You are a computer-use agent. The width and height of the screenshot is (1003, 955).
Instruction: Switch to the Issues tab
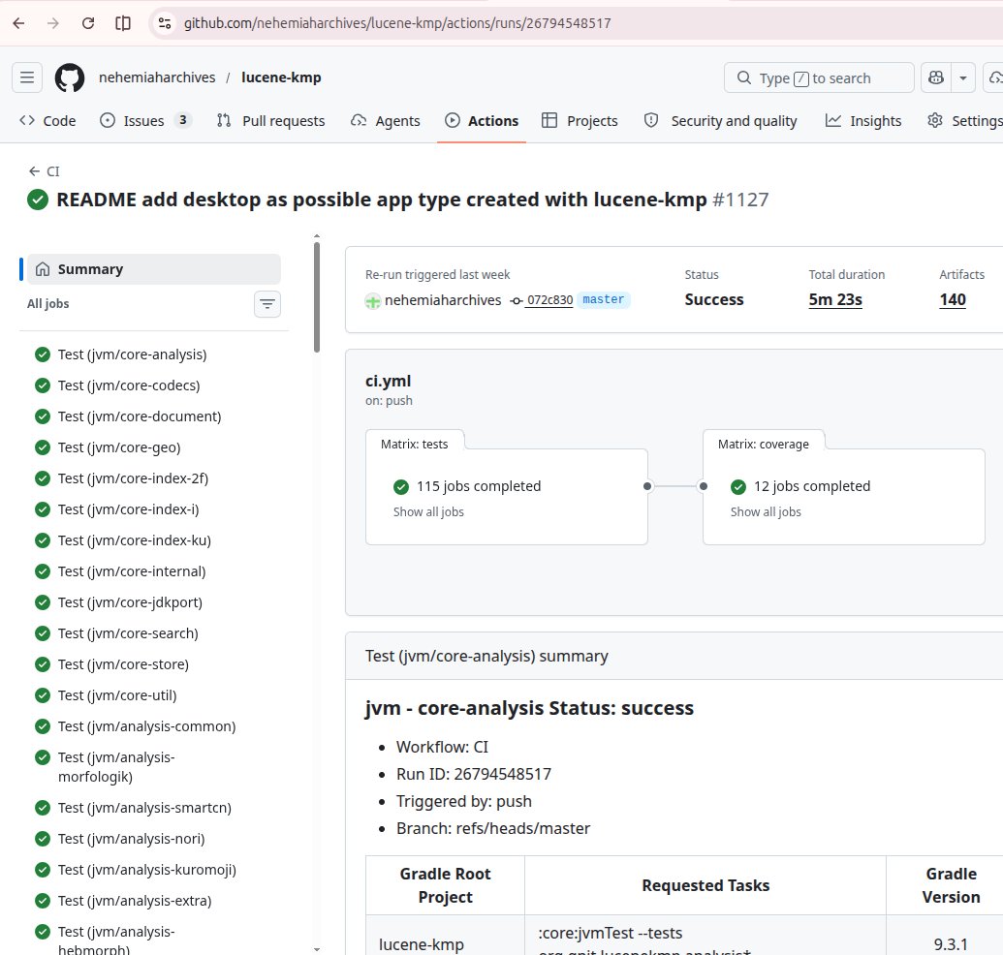tap(144, 121)
